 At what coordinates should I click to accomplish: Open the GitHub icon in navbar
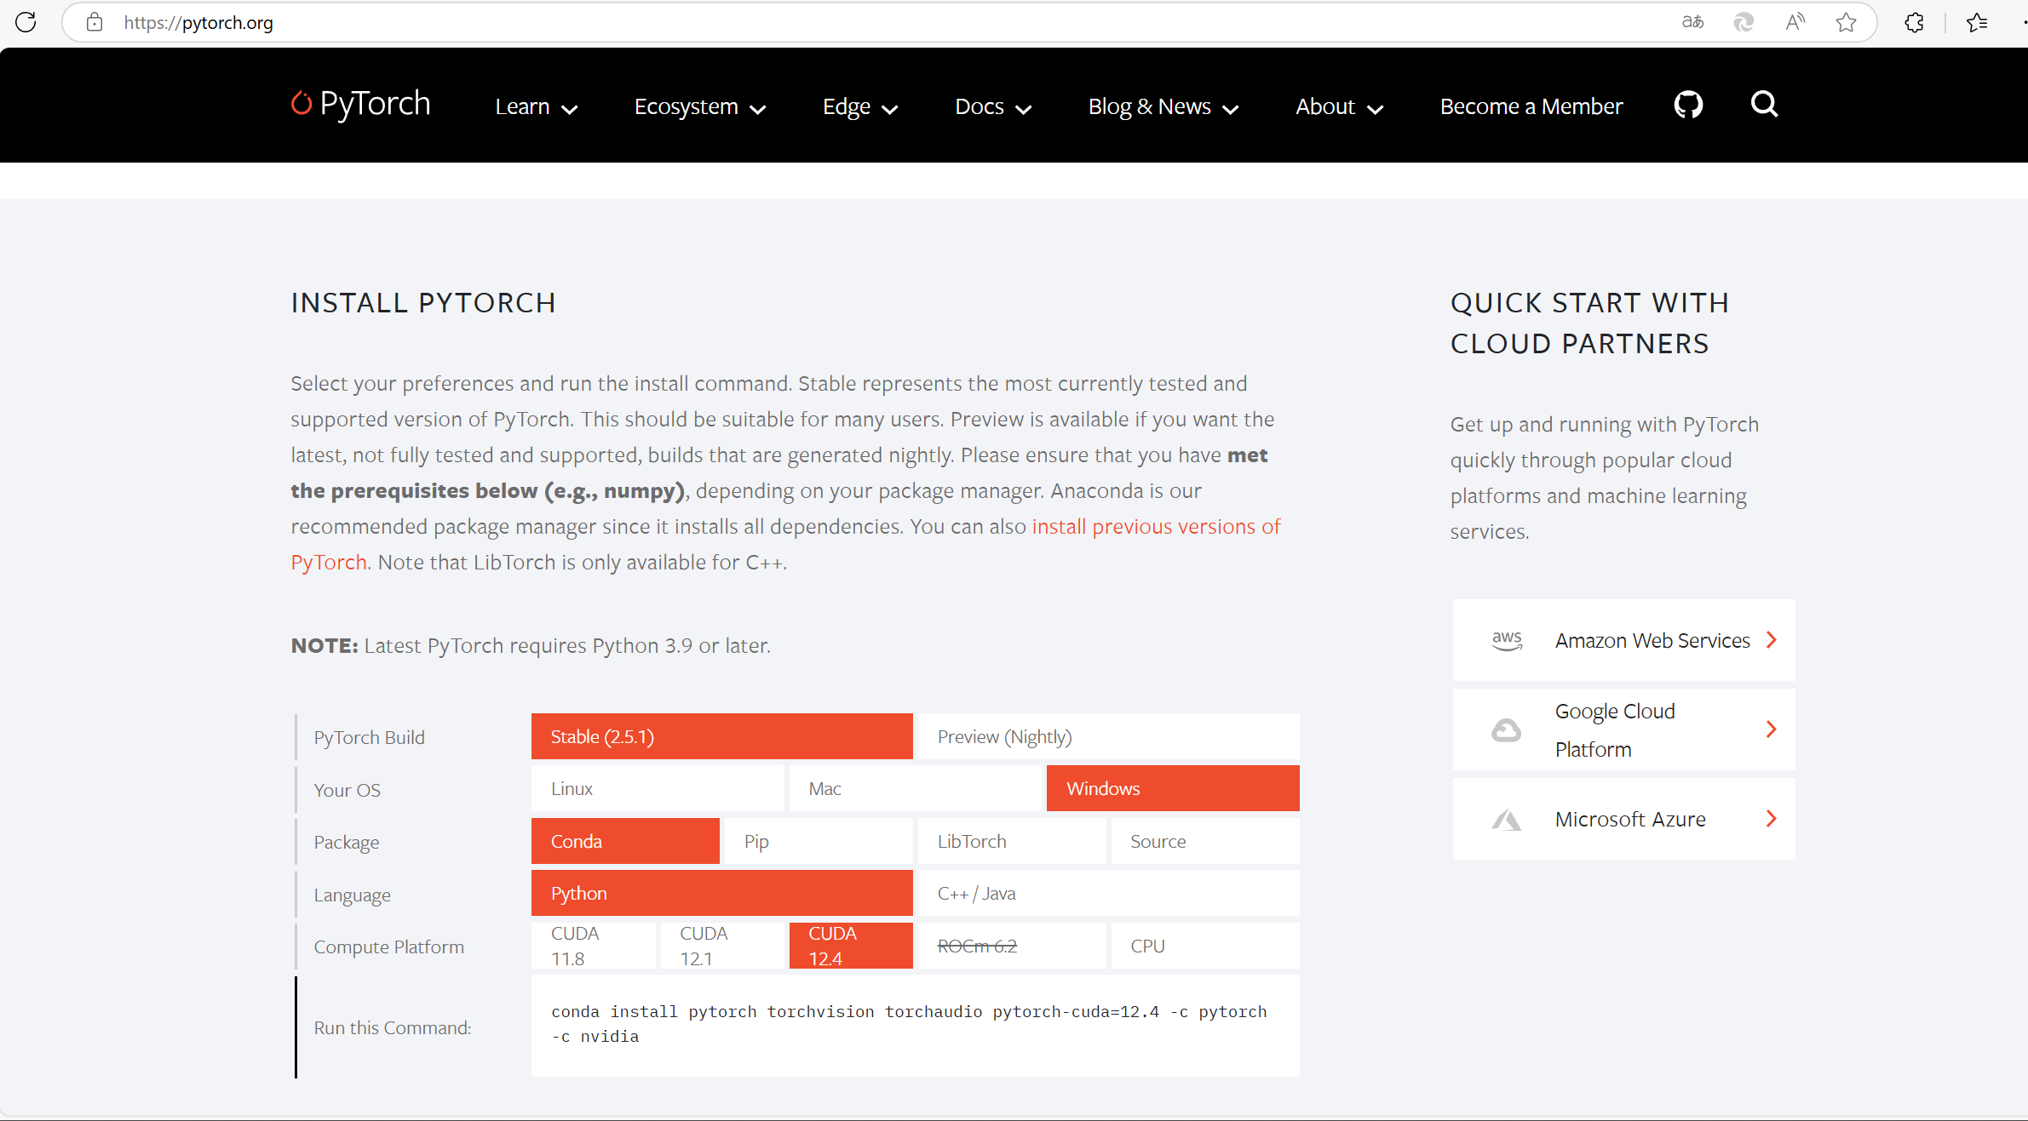1688,105
